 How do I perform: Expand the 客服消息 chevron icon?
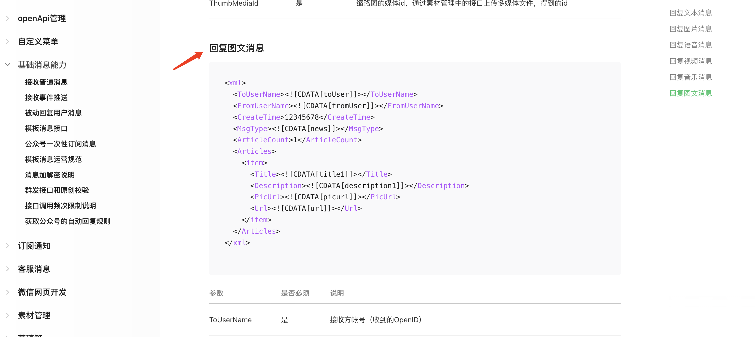pyautogui.click(x=8, y=269)
